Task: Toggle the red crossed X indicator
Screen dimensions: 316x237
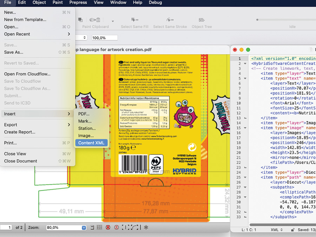Action: tap(108, 228)
